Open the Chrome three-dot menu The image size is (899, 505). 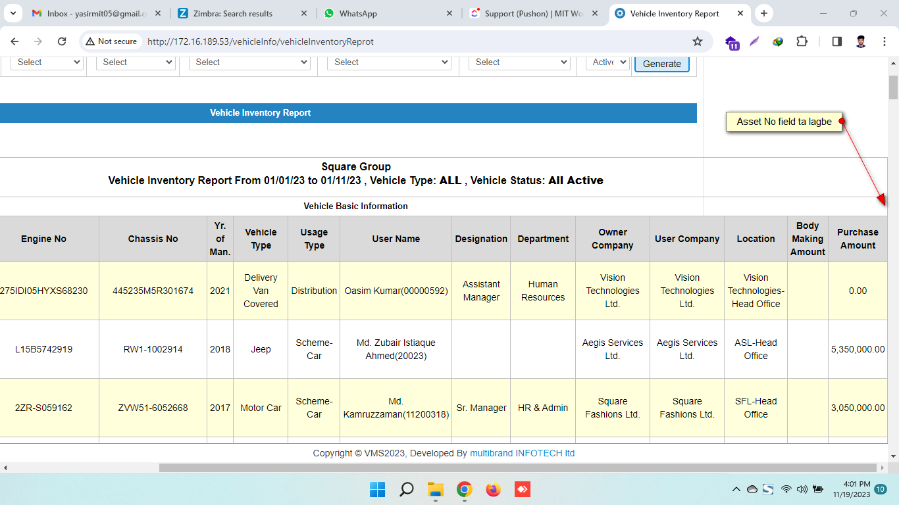pos(885,41)
